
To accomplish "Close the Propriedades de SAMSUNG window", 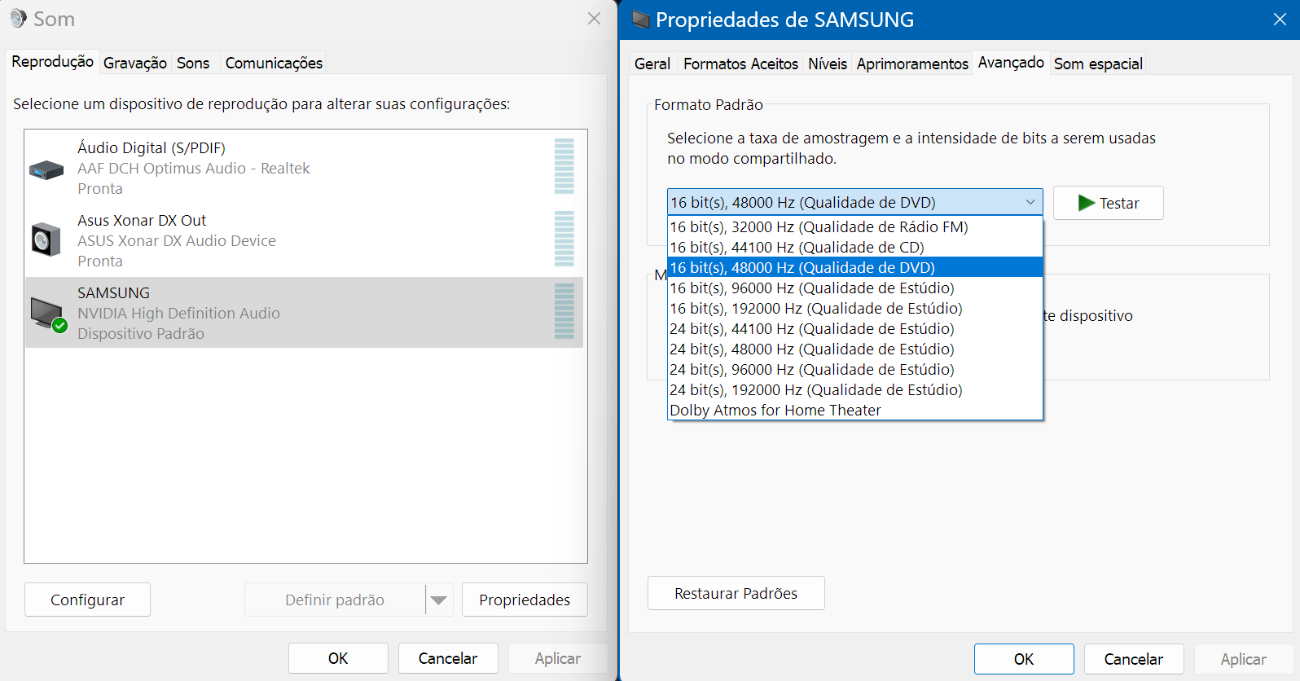I will [1280, 20].
